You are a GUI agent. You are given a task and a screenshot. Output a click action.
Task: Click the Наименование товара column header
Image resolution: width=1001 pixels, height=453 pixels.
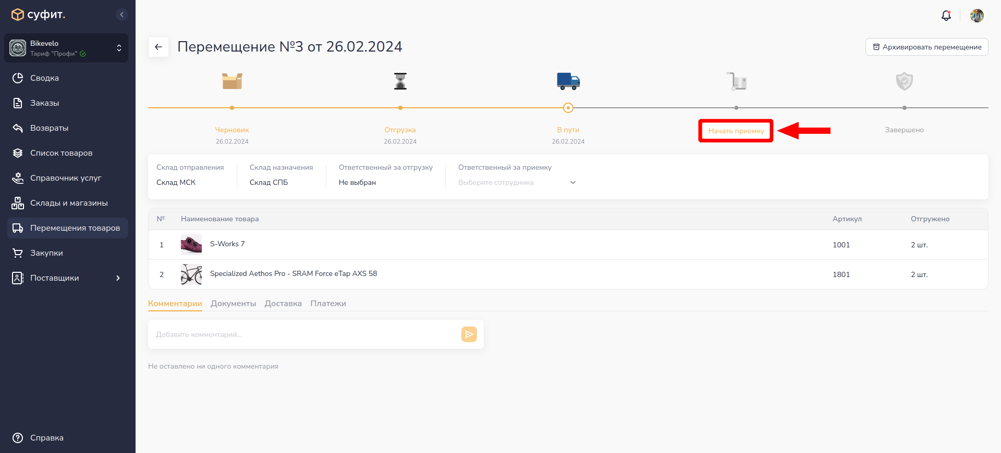point(219,219)
